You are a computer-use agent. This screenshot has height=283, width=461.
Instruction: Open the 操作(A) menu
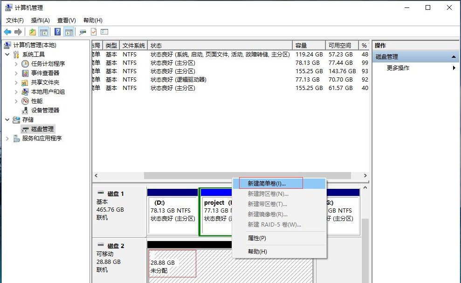40,20
